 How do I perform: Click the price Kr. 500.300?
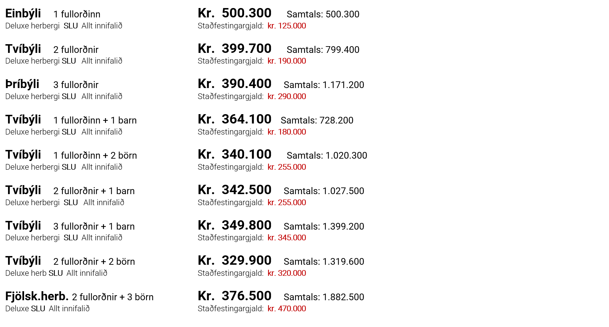(234, 13)
